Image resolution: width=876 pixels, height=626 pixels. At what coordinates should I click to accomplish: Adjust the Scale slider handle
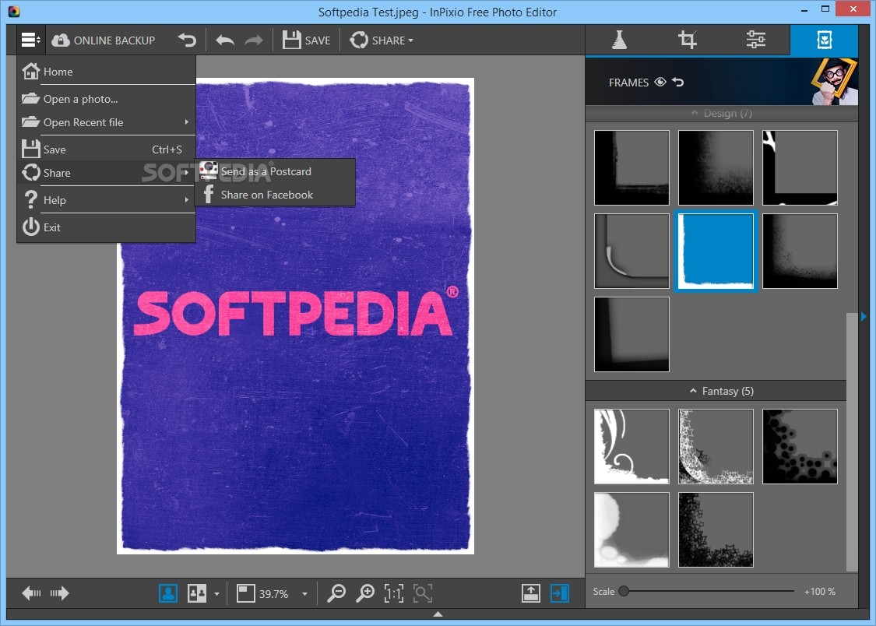(624, 591)
